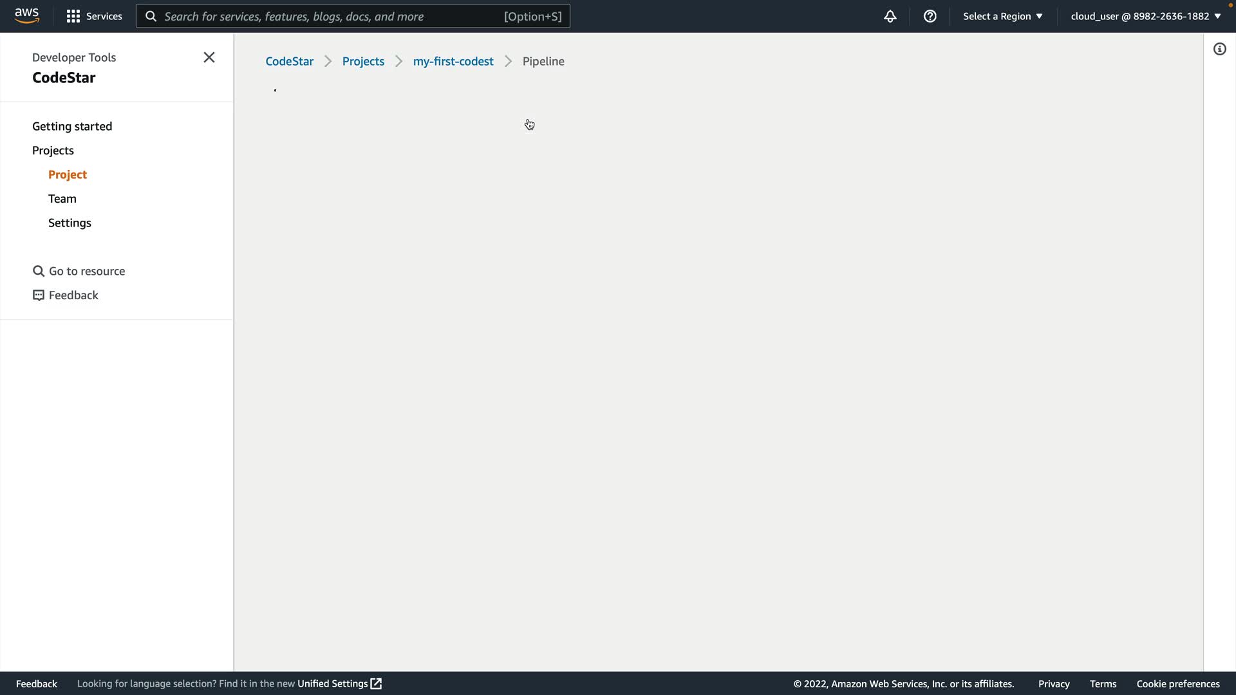1236x695 pixels.
Task: Click the Projects breadcrumb link
Action: coord(363,61)
